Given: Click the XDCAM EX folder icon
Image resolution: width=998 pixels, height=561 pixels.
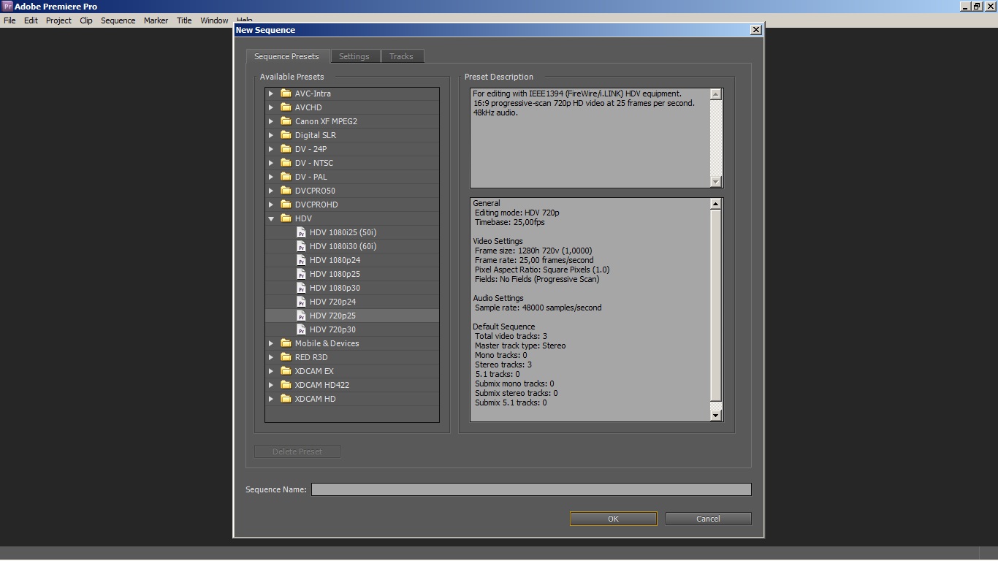Looking at the screenshot, I should [x=286, y=371].
